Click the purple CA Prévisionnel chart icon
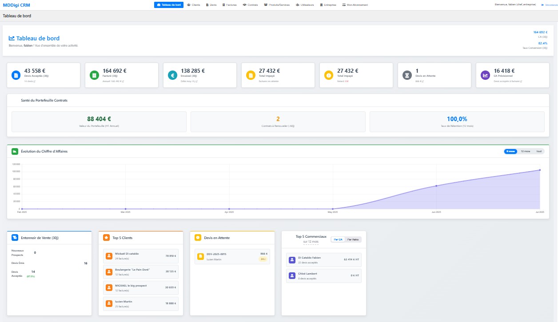558x322 pixels. tap(485, 75)
